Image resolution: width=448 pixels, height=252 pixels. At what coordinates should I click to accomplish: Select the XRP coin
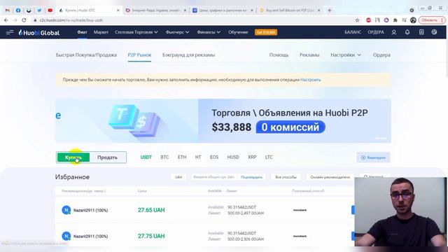(252, 157)
